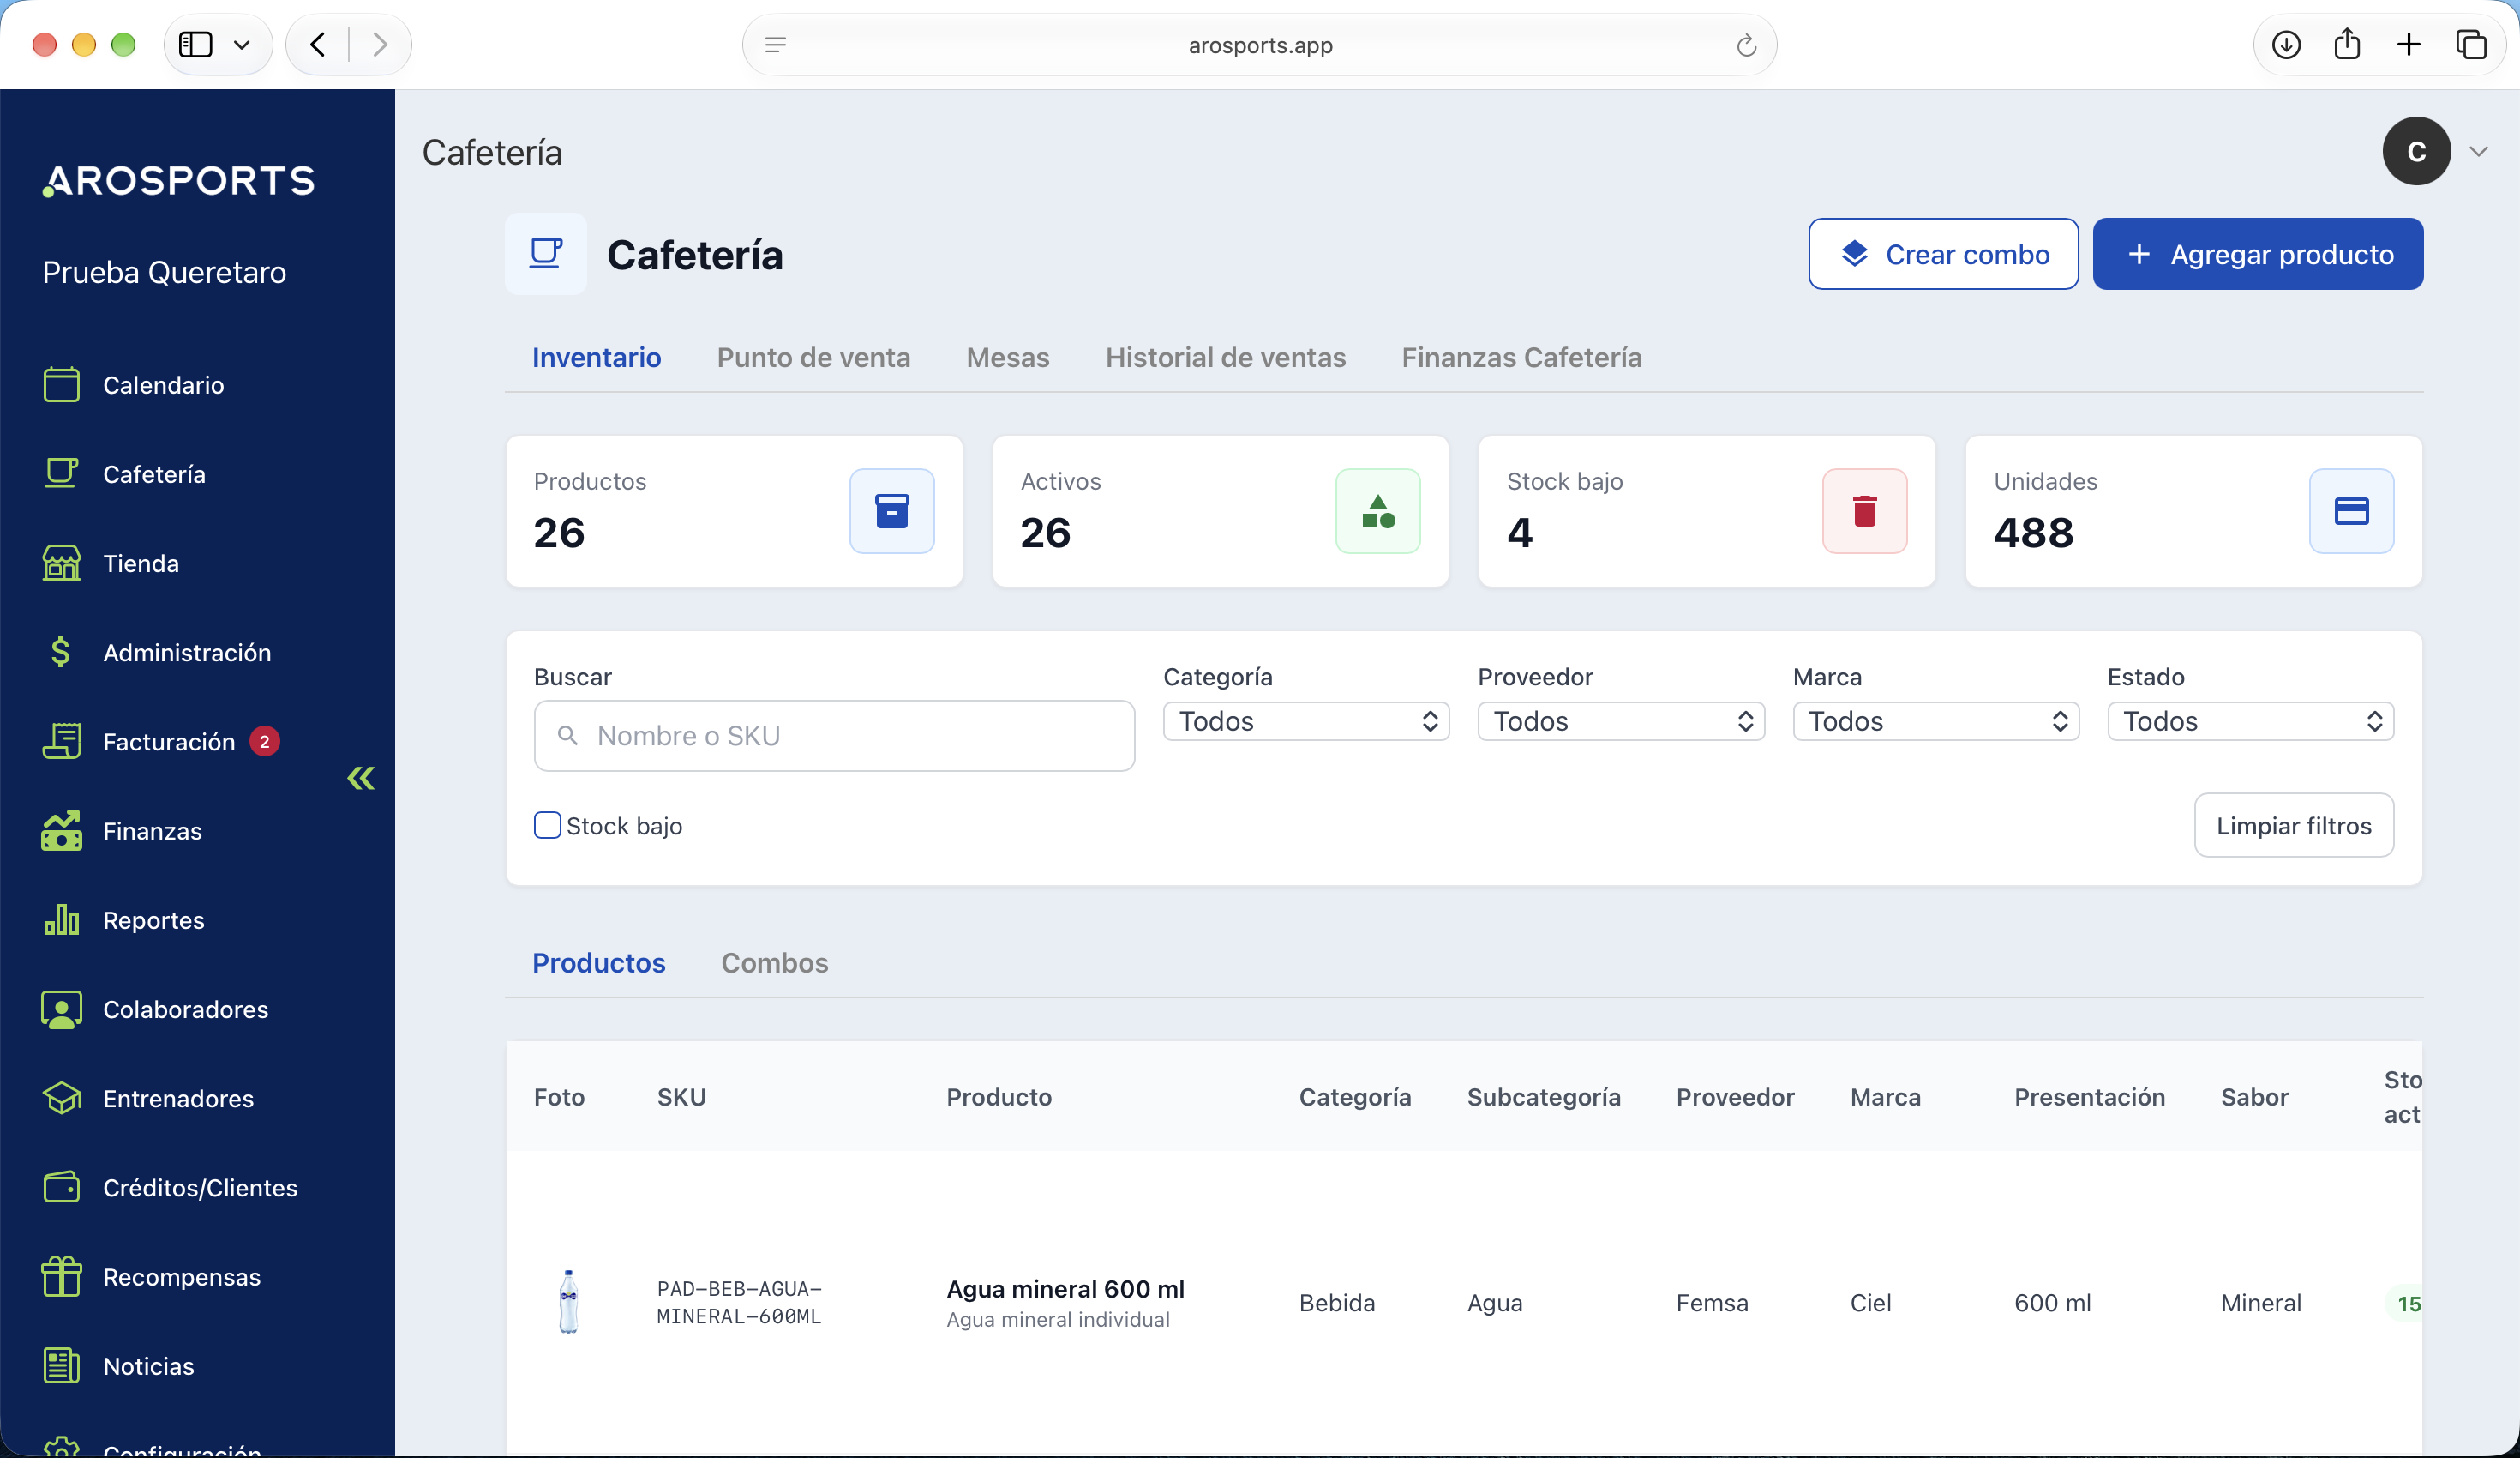Switch to the Mesas tab
This screenshot has width=2520, height=1458.
point(1007,358)
